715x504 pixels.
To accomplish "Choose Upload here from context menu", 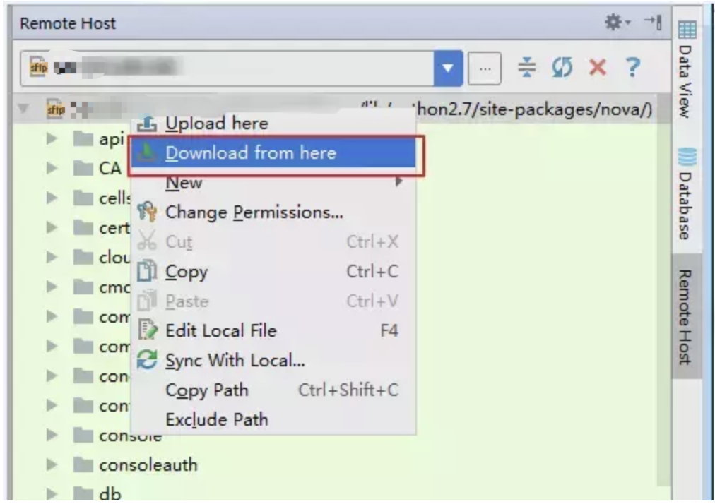I will [216, 124].
